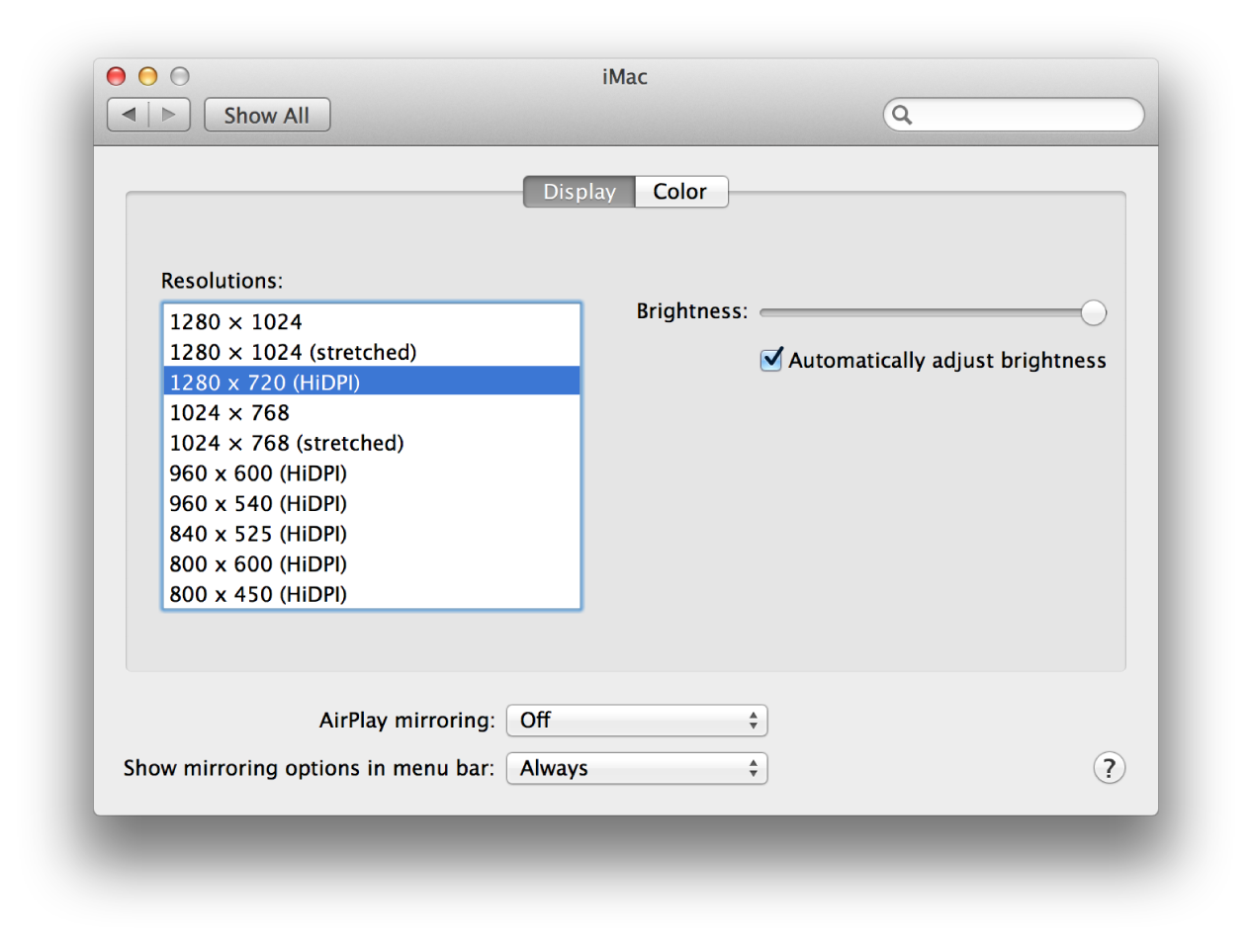
Task: Change Show mirroring options from Always
Action: click(637, 768)
